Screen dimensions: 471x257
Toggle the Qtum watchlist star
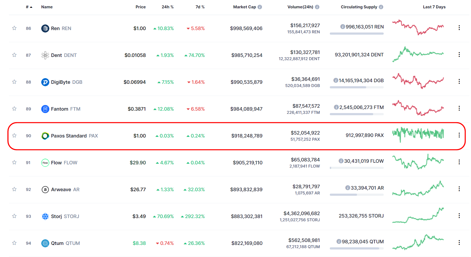click(14, 243)
